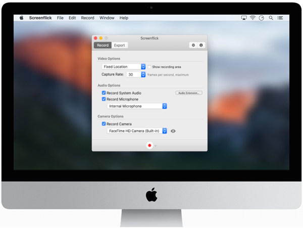The width and height of the screenshot is (303, 228).
Task: Open the Screenflick application menu
Action: click(x=40, y=18)
